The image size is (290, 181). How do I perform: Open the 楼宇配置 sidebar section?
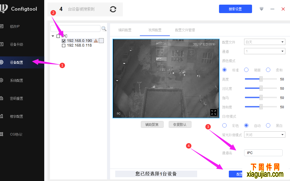(x=22, y=116)
